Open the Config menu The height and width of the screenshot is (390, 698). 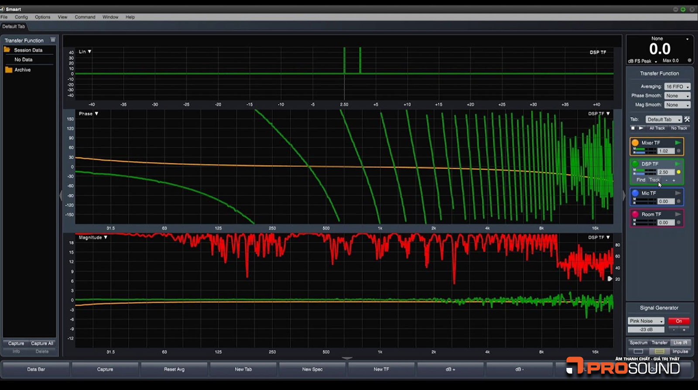coord(21,17)
